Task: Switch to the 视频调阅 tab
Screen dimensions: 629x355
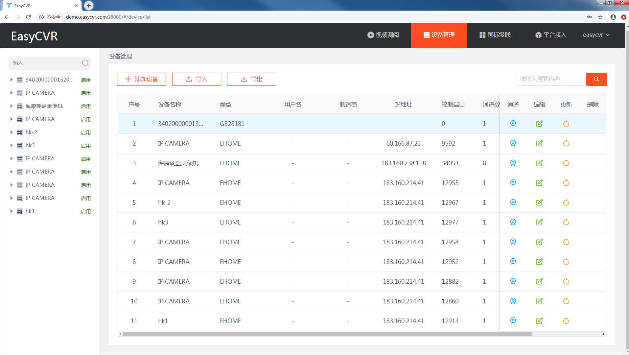Action: tap(383, 35)
